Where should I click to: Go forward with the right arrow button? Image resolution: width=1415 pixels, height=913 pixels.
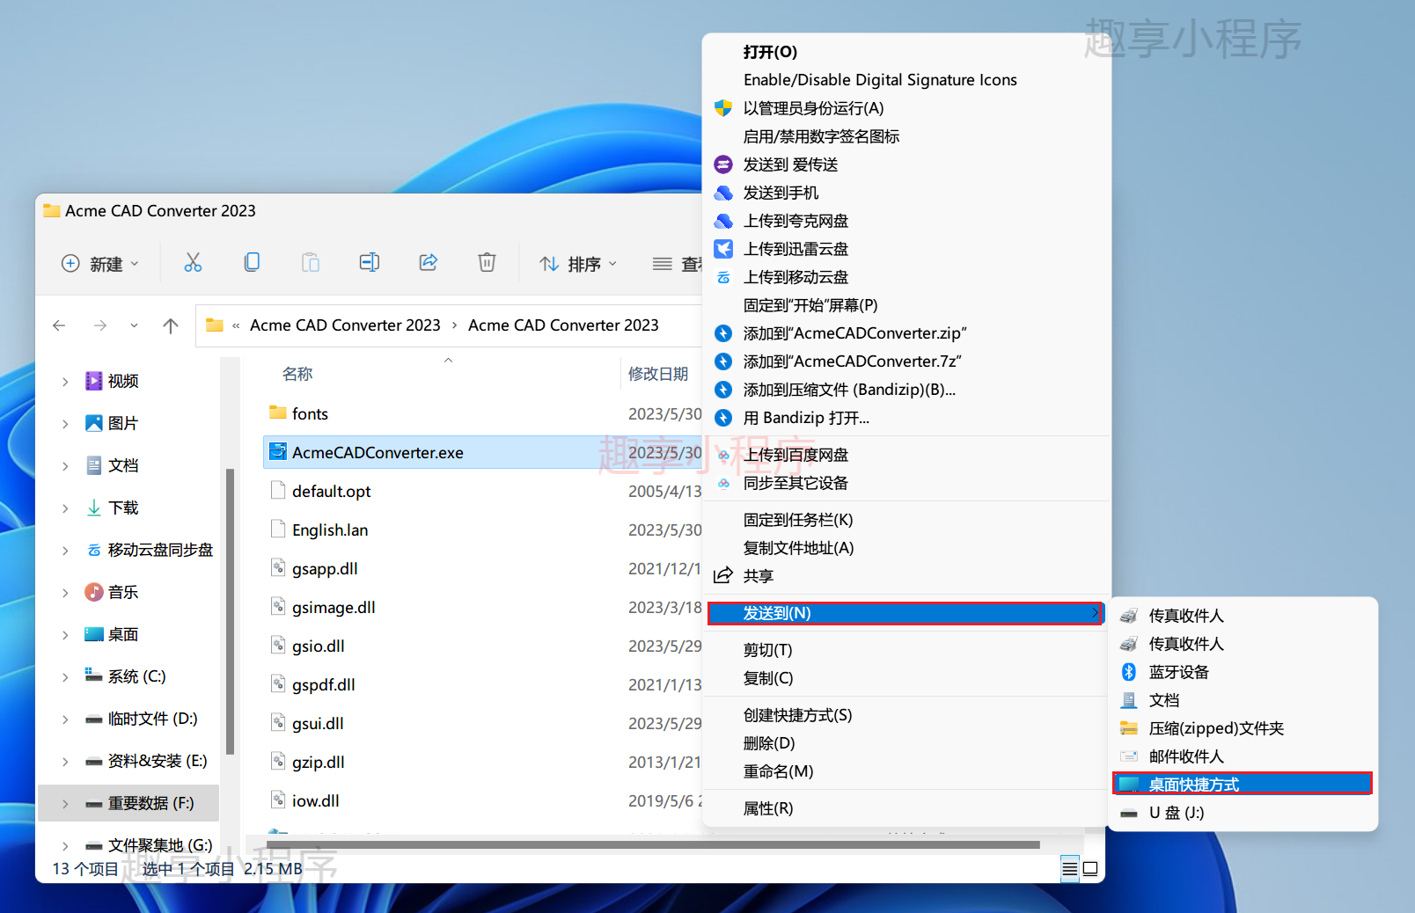pos(100,325)
